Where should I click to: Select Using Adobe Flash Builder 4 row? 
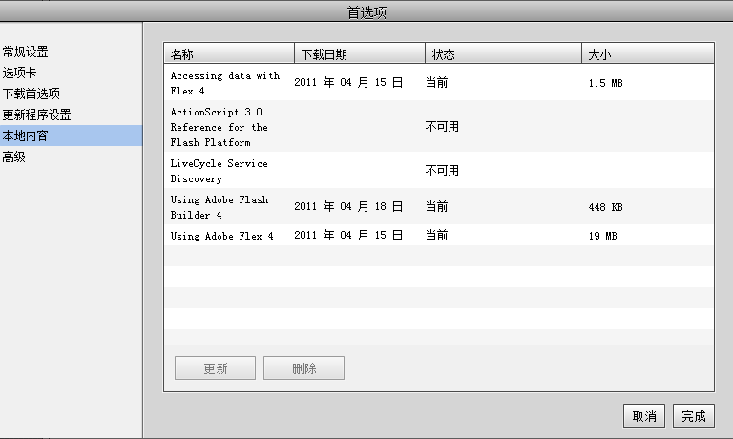[x=439, y=206]
